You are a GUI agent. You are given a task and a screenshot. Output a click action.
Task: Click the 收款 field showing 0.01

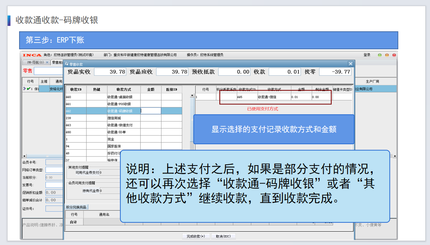[285, 72]
